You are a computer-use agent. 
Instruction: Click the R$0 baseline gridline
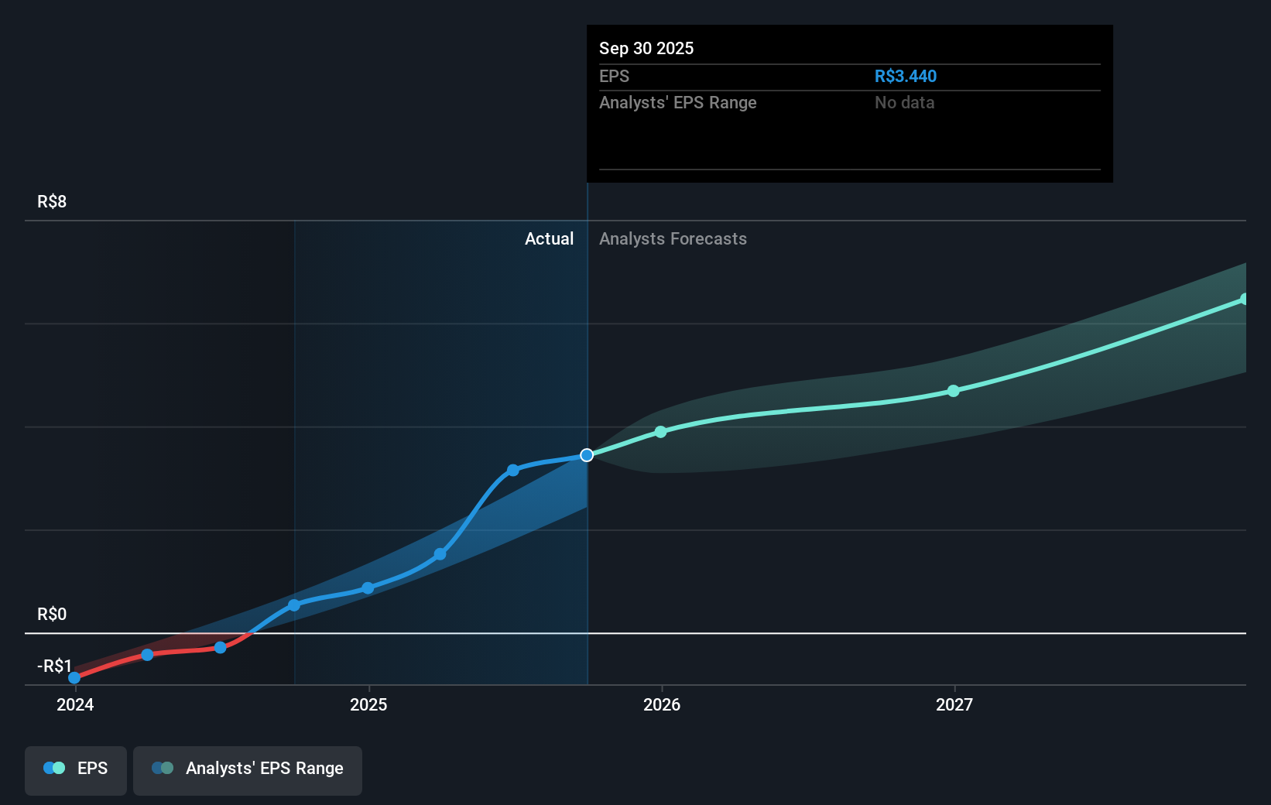635,633
